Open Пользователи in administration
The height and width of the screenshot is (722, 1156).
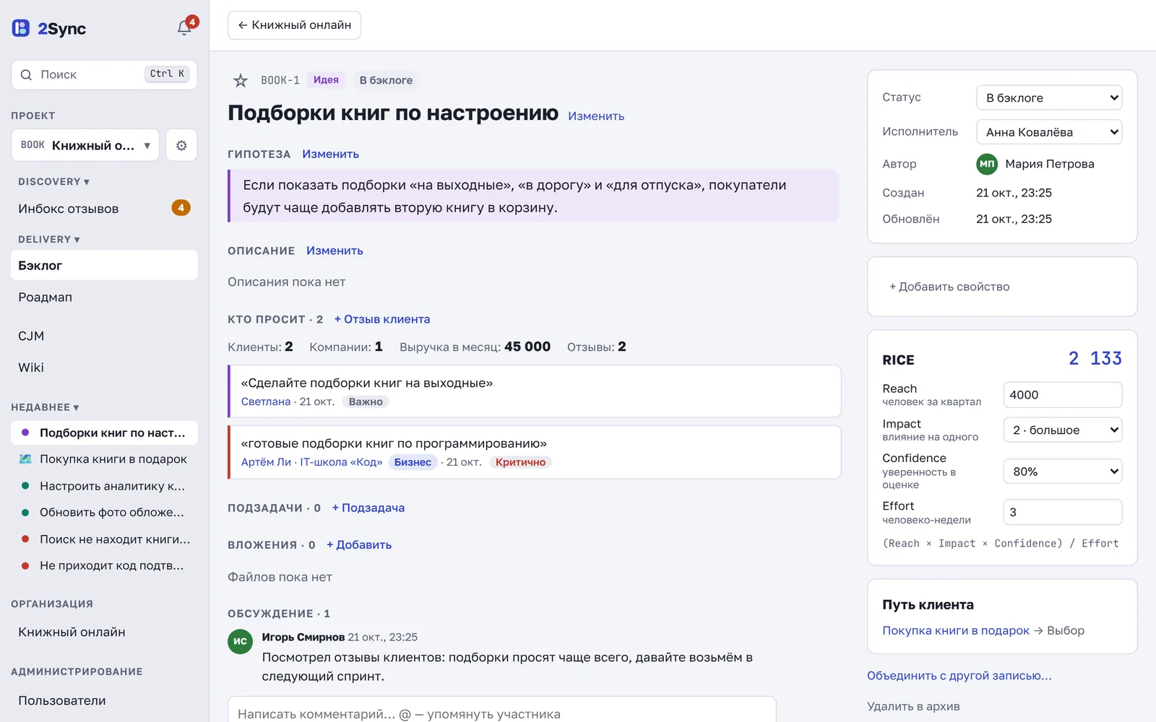pyautogui.click(x=104, y=700)
